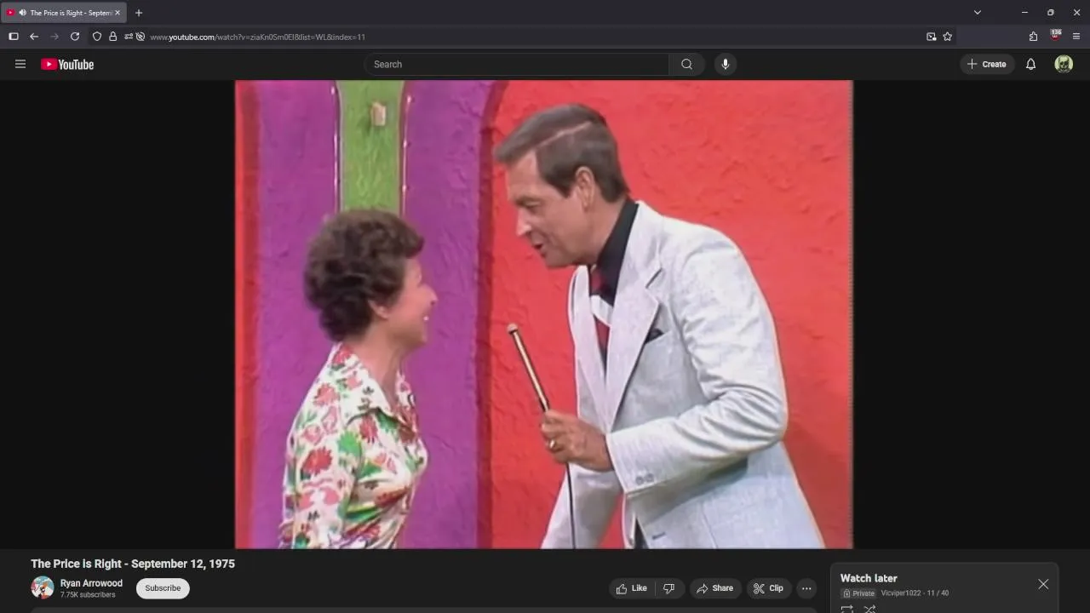Click the address bar URL
Screen dimensions: 1090x613
[257, 37]
